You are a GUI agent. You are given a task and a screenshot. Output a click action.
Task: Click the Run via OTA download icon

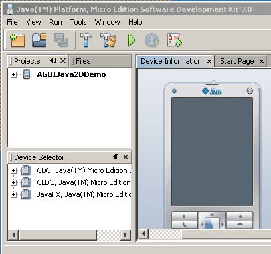[152, 40]
